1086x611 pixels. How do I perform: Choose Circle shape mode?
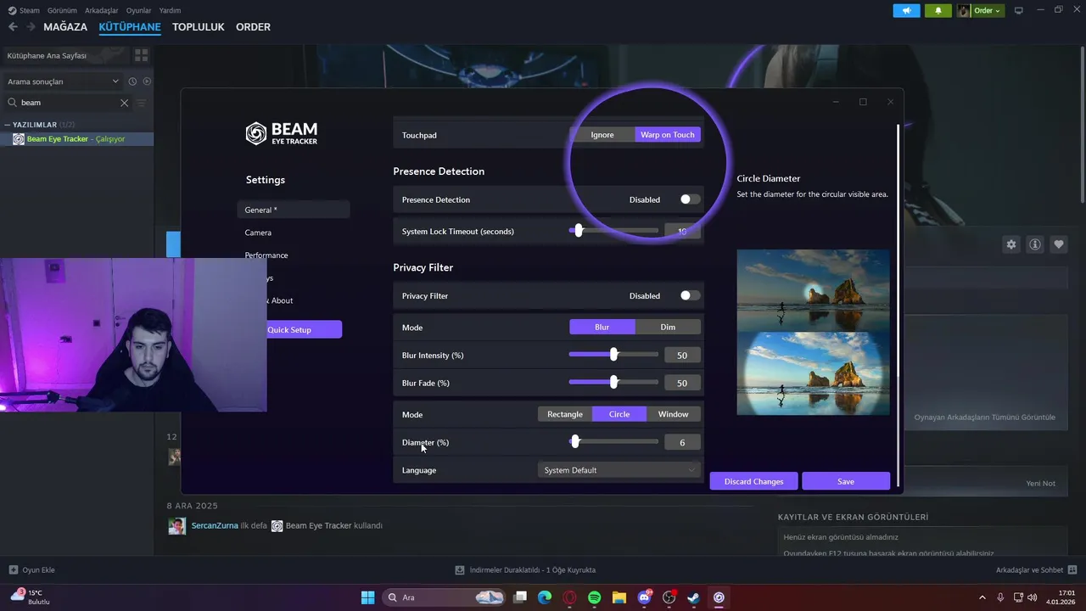pos(619,414)
